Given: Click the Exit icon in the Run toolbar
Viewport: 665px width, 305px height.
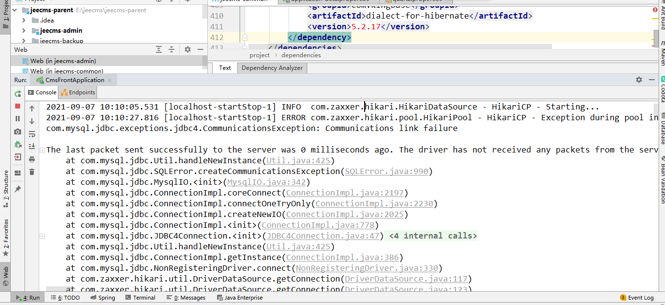Looking at the screenshot, I should 18,157.
